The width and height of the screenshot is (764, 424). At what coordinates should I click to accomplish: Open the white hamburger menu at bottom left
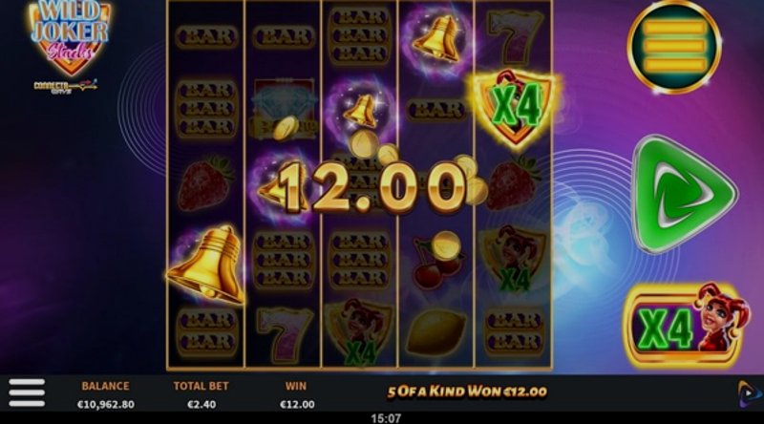(27, 392)
